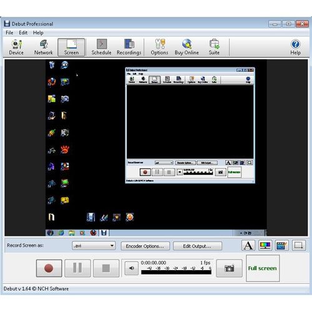Start recording with the red record button
Image resolution: width=312 pixels, height=312 pixels.
tap(49, 268)
